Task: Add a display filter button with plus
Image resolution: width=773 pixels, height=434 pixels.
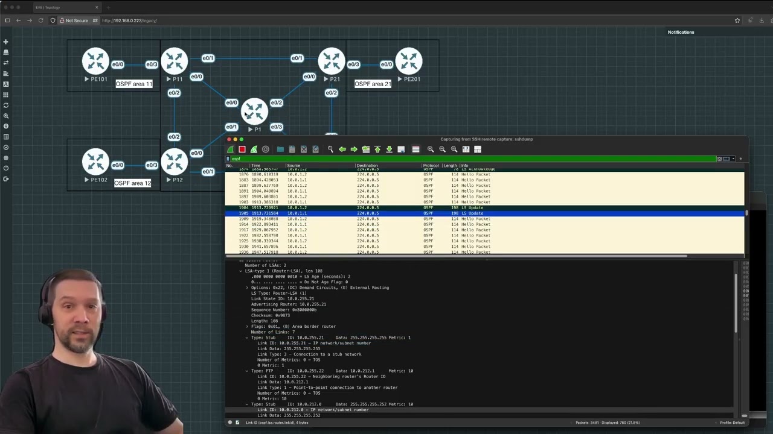Action: click(x=741, y=159)
